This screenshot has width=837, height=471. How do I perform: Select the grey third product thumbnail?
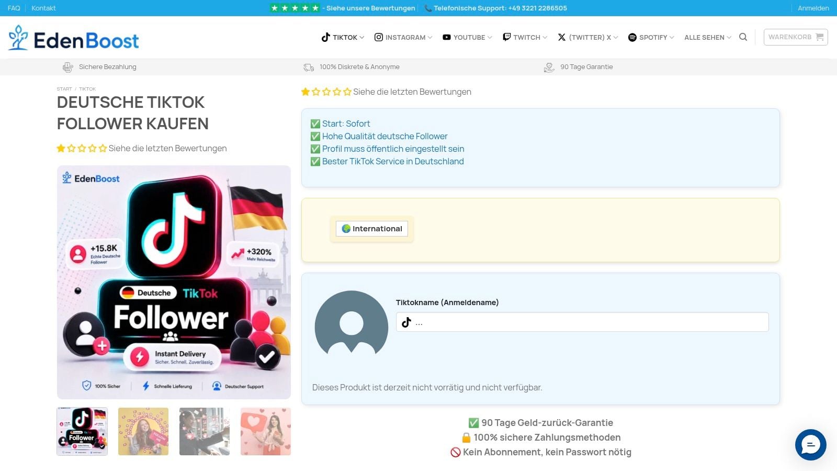pos(205,431)
